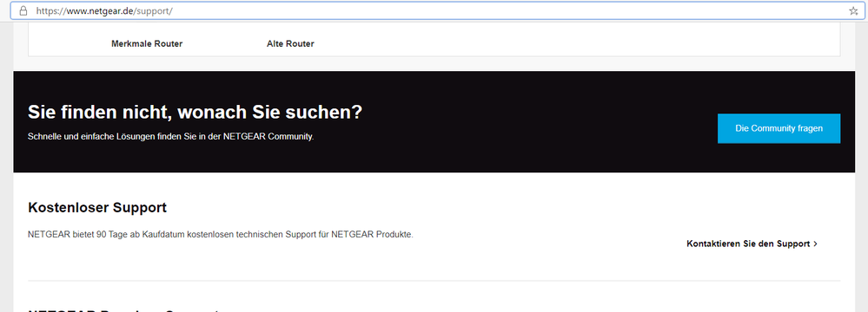Bookmark this page with the star icon
Image resolution: width=868 pixels, height=312 pixels.
pyautogui.click(x=853, y=10)
